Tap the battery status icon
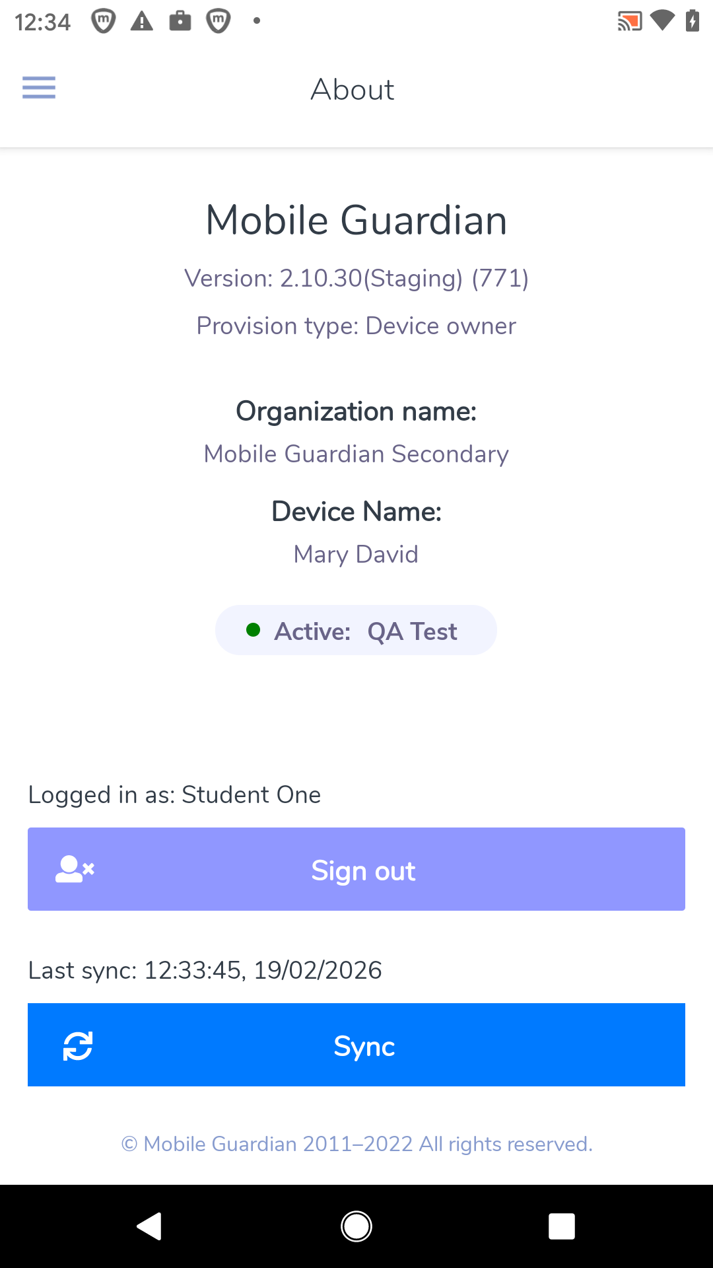Viewport: 713px width, 1268px height. click(693, 21)
